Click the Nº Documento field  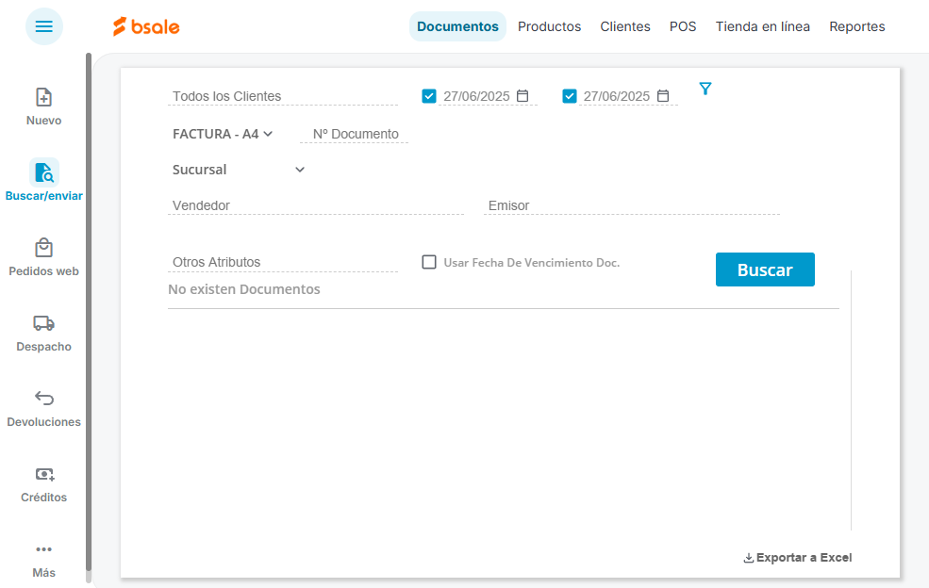point(355,135)
